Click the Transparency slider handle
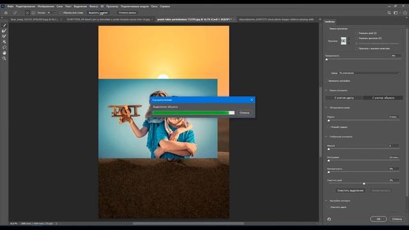409x230 pixels. pyautogui.click(x=327, y=59)
